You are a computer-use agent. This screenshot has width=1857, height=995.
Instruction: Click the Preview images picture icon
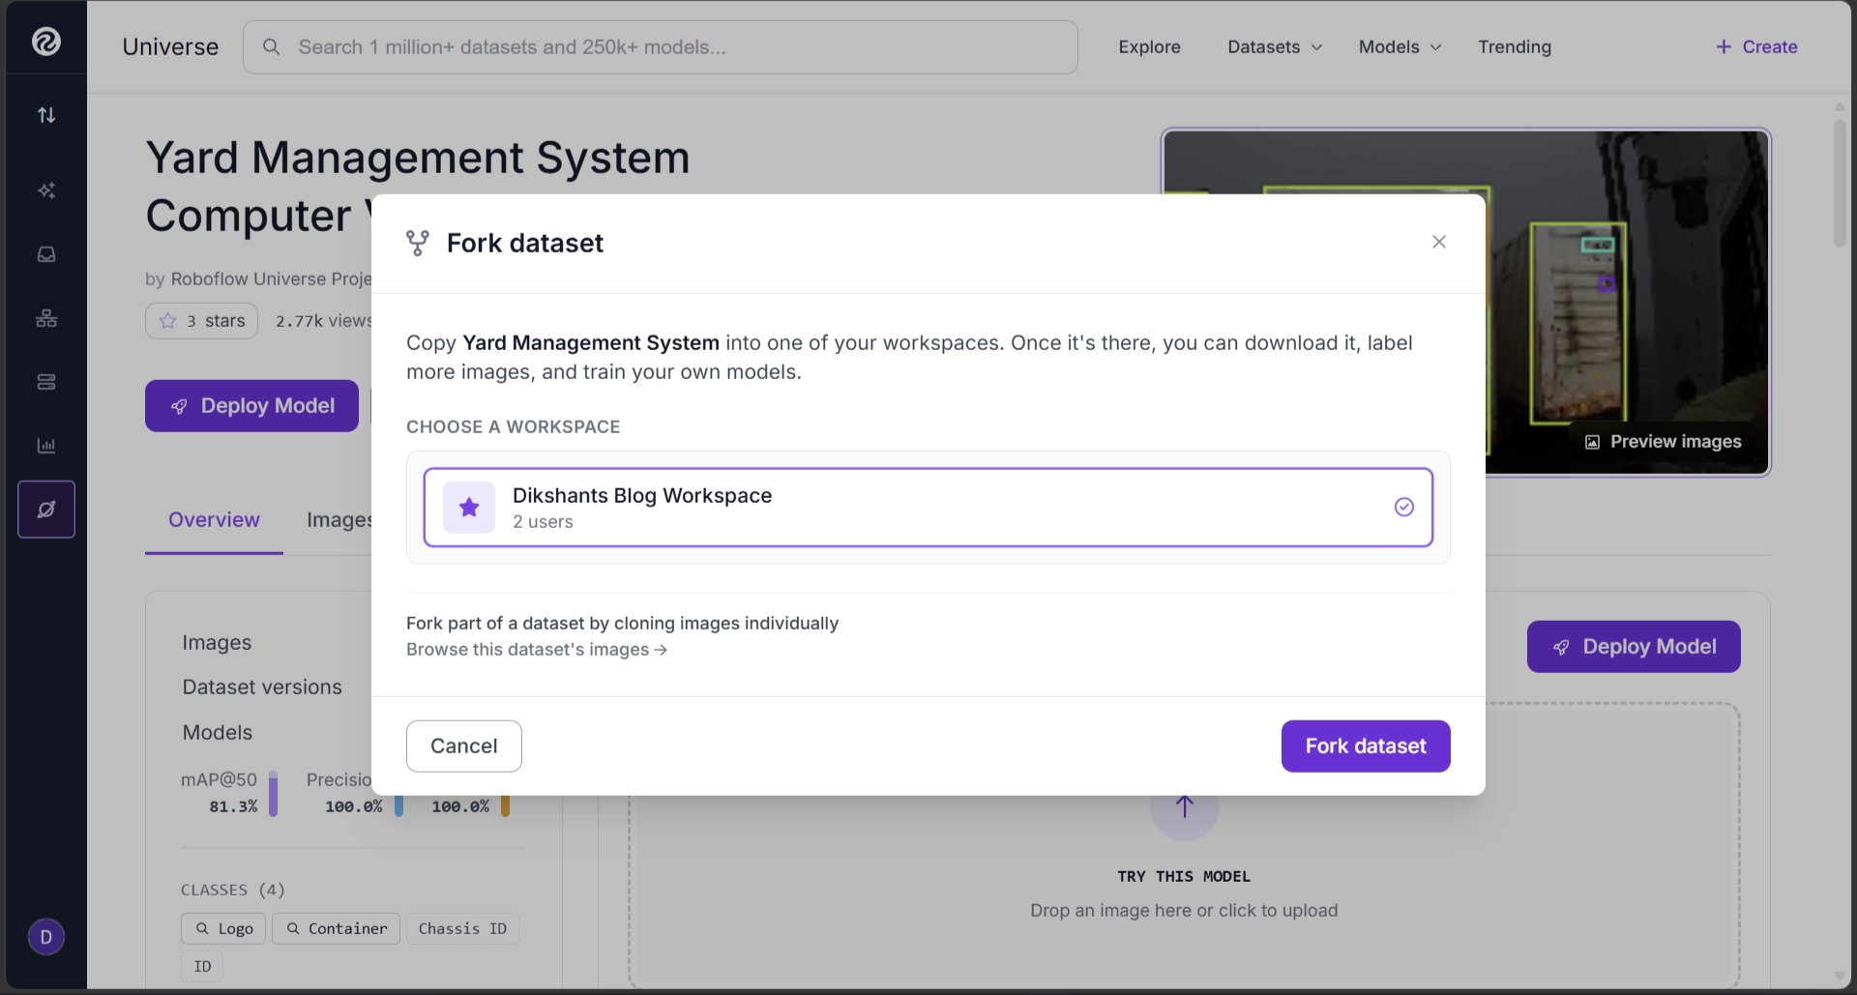click(x=1592, y=442)
